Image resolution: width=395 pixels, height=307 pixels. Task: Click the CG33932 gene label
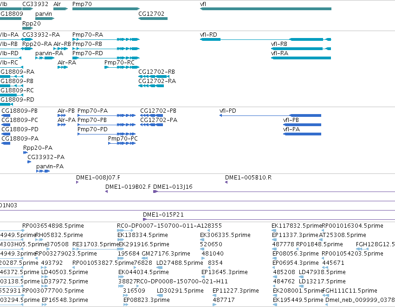pyautogui.click(x=35, y=4)
